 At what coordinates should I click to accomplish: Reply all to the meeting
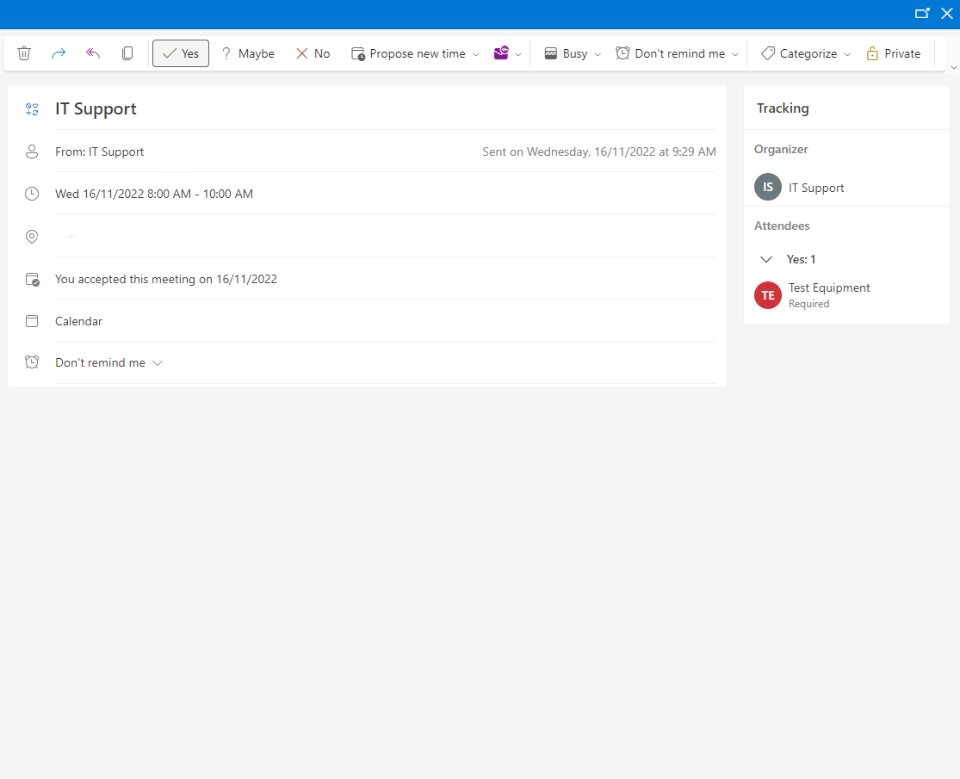(92, 53)
